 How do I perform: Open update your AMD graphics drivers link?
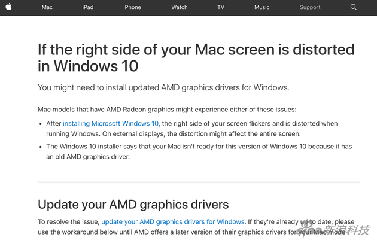click(x=172, y=222)
